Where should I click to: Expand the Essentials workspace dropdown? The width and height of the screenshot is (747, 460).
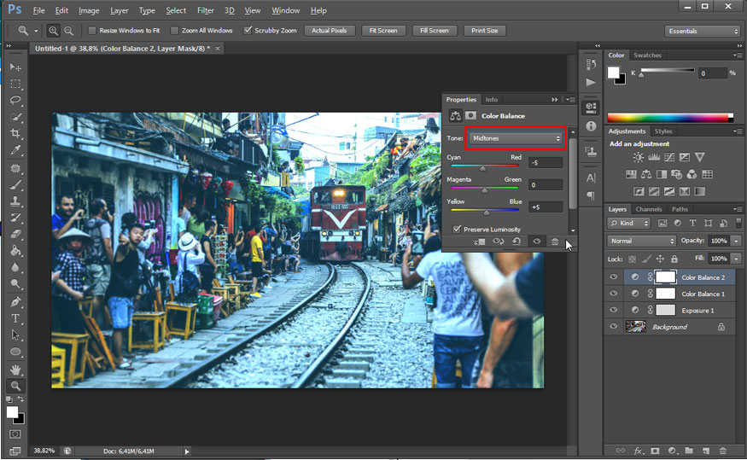pos(702,32)
